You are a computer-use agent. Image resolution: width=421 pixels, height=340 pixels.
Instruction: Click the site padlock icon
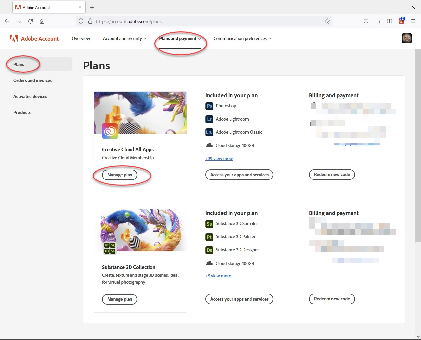[x=90, y=21]
